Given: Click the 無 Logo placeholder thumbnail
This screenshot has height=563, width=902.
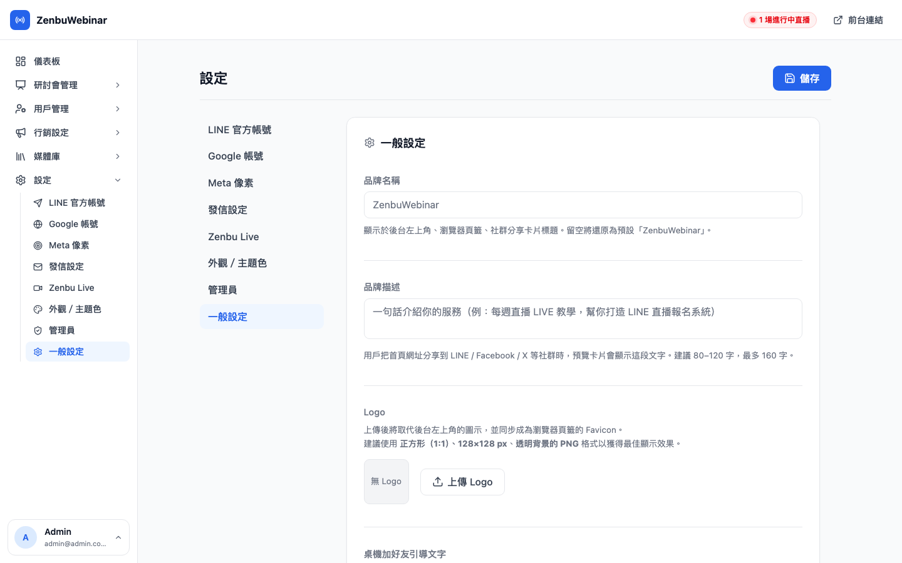Looking at the screenshot, I should tap(386, 482).
